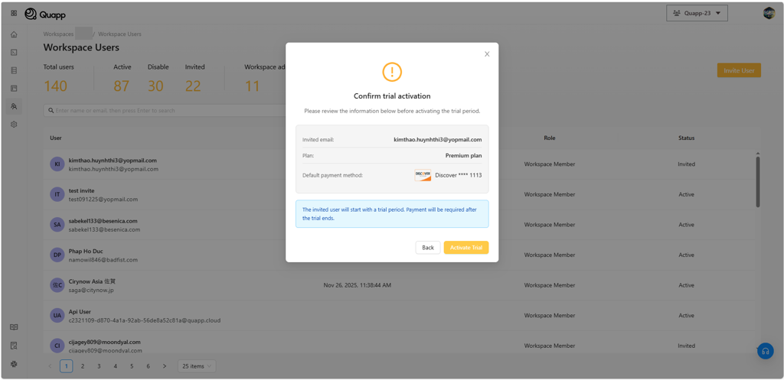Open the 25 items page size dropdown
This screenshot has width=784, height=380.
tap(197, 366)
